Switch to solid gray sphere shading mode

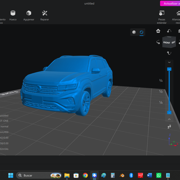pyautogui.click(x=134, y=32)
